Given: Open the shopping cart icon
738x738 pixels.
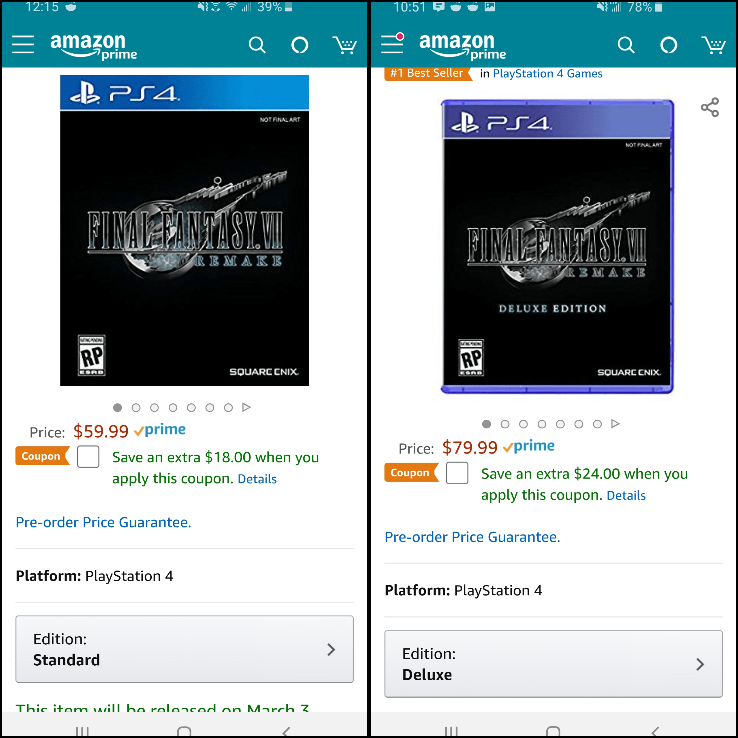Looking at the screenshot, I should (345, 45).
